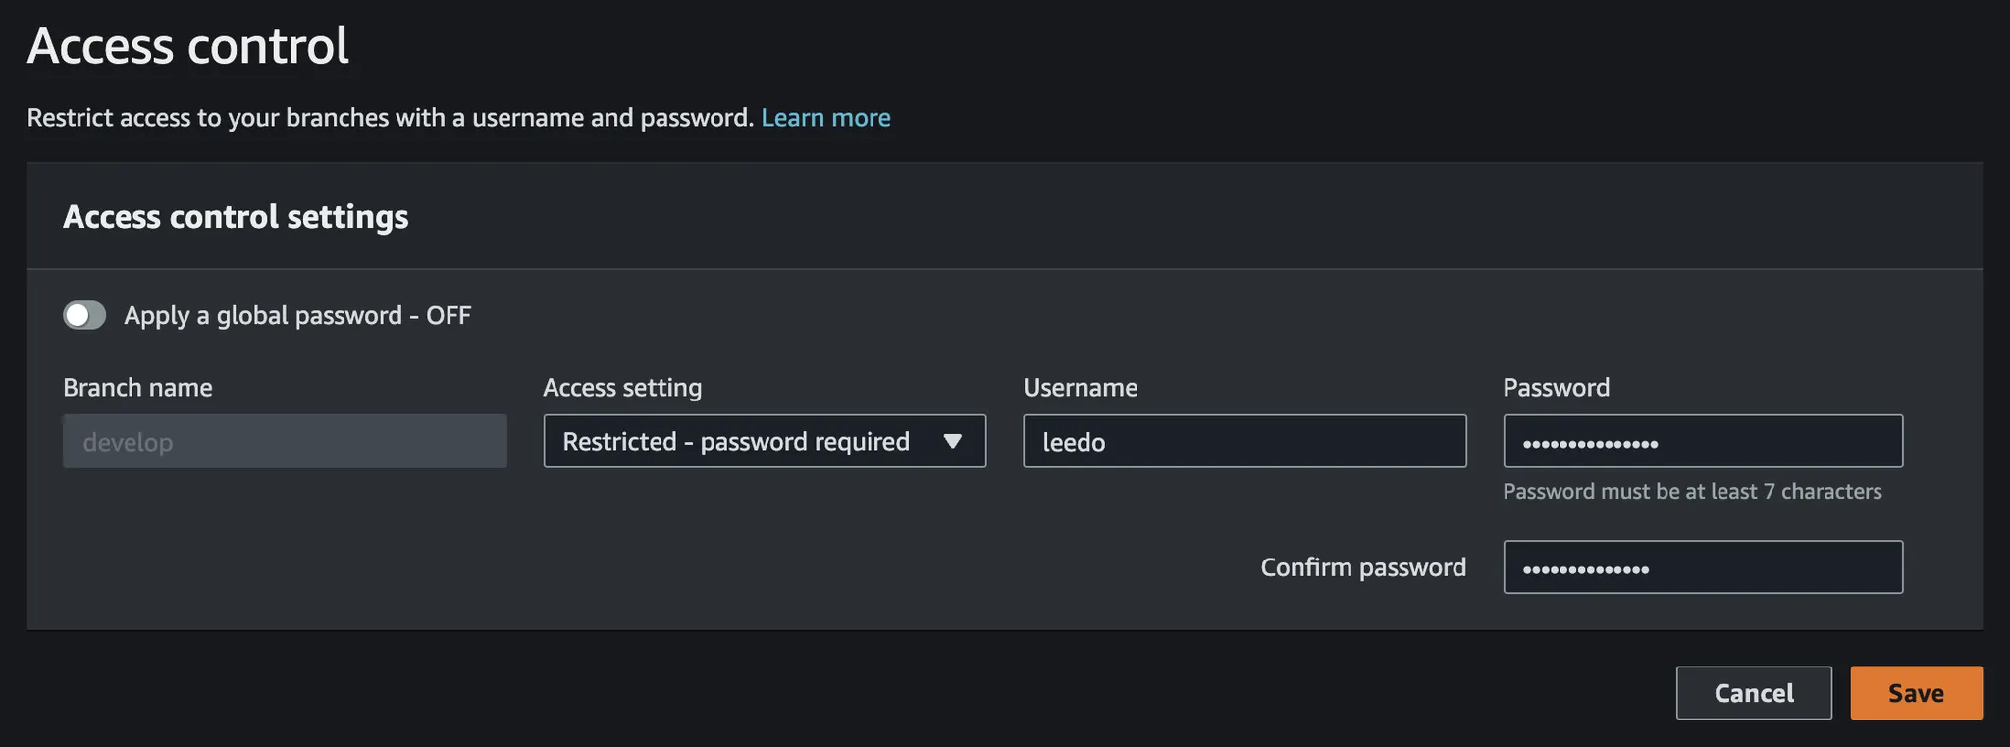
Task: Click the Confirm password input field
Action: (x=1702, y=567)
